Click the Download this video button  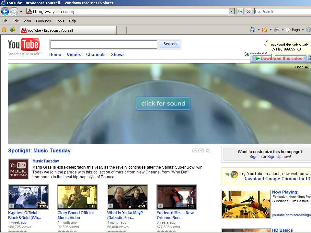279,59
